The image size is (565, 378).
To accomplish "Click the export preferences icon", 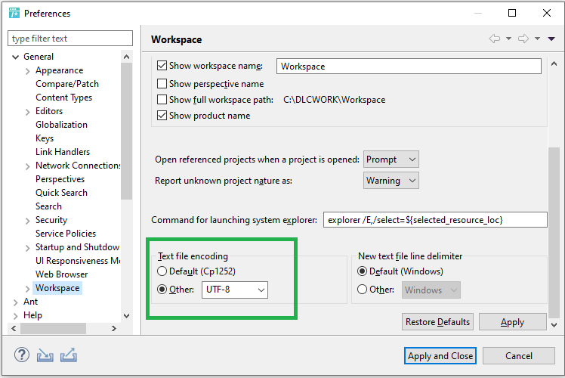I will 69,355.
